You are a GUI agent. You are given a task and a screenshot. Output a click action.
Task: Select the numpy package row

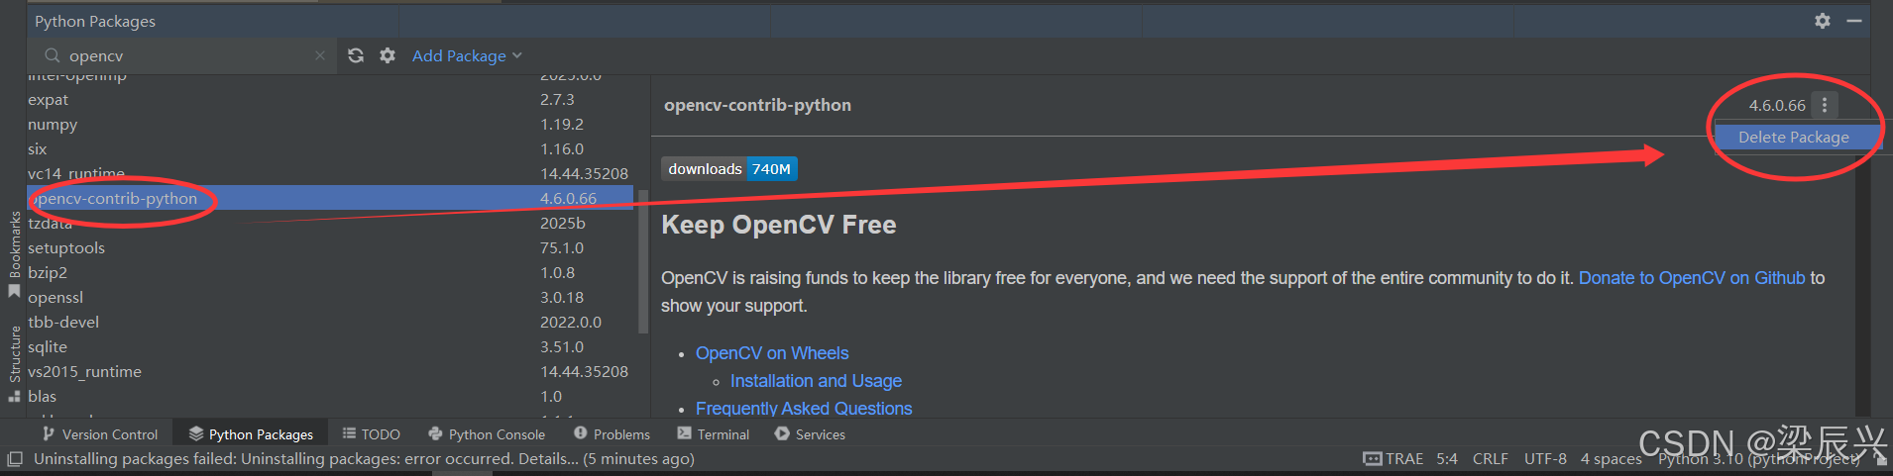(x=330, y=124)
